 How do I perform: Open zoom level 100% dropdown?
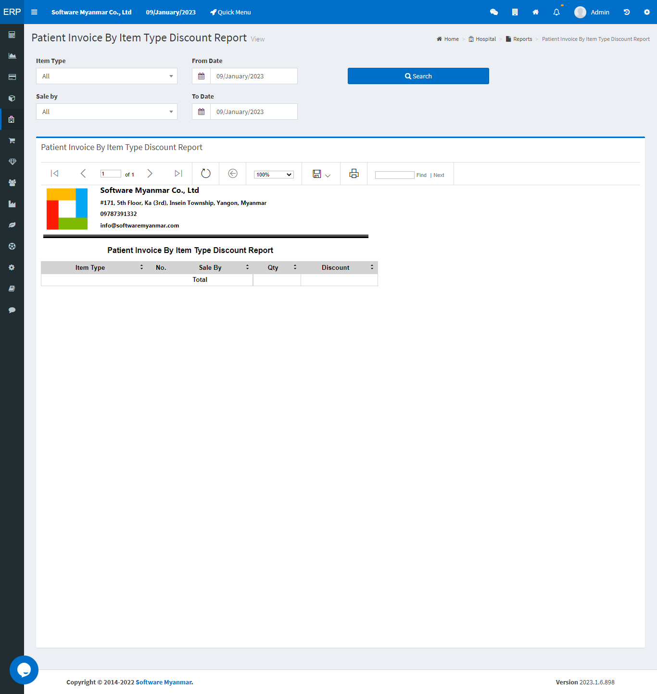274,175
